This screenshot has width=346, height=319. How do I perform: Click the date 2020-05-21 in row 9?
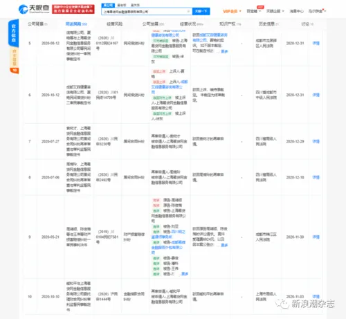pyautogui.click(x=51, y=237)
